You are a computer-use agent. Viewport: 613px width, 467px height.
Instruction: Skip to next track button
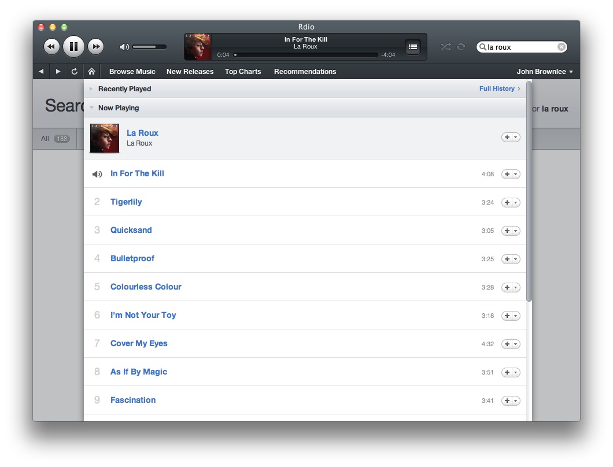pyautogui.click(x=95, y=47)
